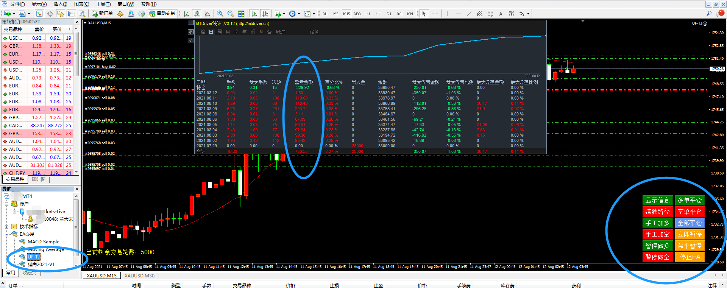Select the Fibonacci retracement tool
The width and height of the screenshot is (727, 288).
click(490, 14)
